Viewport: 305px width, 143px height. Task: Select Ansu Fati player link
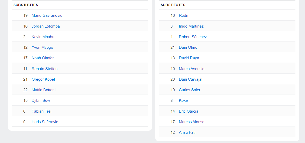coord(187,132)
